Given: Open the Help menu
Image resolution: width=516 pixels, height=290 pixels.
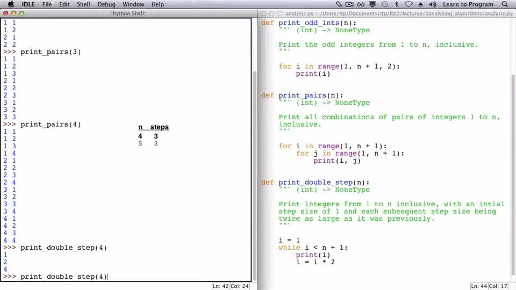Looking at the screenshot, I should [x=157, y=4].
